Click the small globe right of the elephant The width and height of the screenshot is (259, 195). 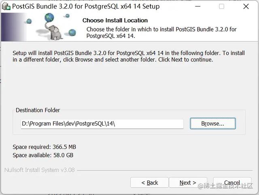point(72,32)
